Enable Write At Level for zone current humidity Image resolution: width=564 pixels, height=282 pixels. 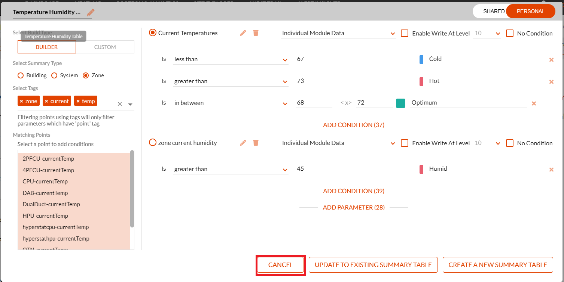coord(405,143)
